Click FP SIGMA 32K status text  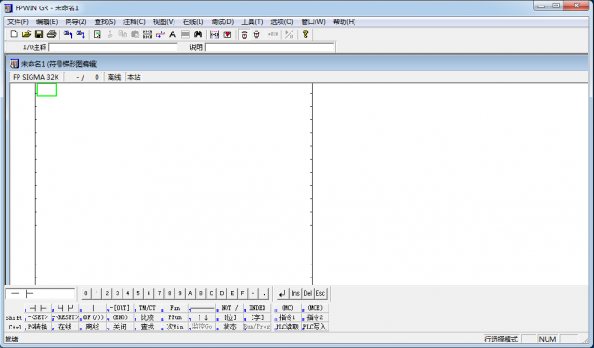pyautogui.click(x=36, y=77)
